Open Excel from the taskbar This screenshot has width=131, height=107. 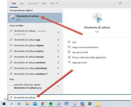(x=90, y=104)
